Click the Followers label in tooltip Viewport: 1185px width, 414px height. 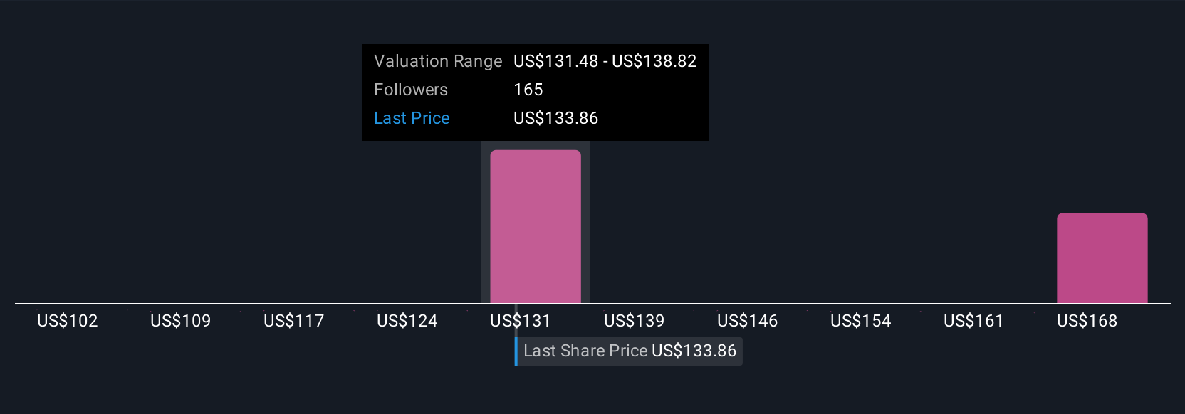coord(411,90)
